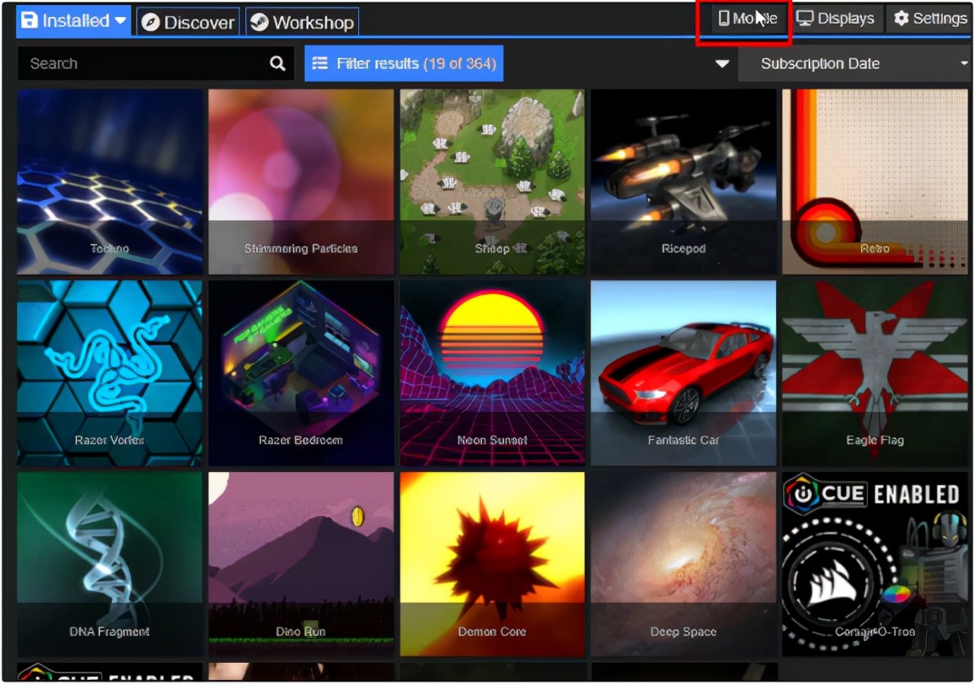Select the DNA Fragment wallpaper

[x=110, y=565]
